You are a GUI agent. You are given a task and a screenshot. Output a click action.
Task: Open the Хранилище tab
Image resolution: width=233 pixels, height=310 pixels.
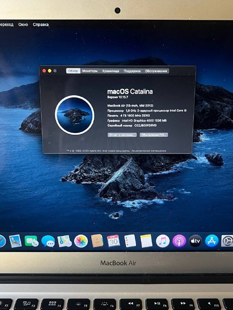pos(111,71)
